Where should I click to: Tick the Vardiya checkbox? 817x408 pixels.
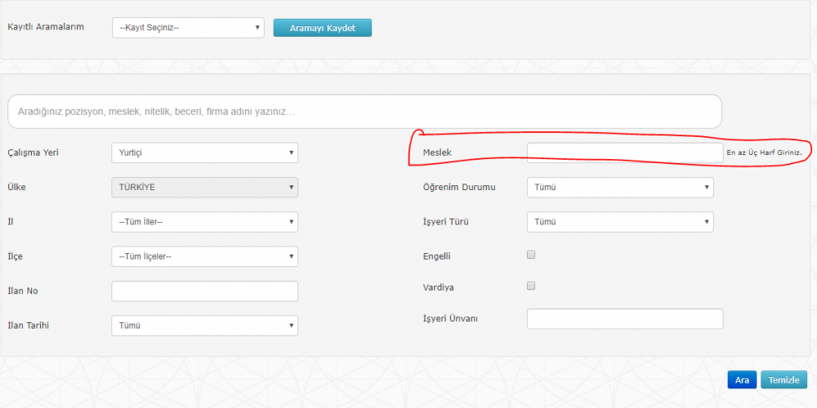pos(531,286)
